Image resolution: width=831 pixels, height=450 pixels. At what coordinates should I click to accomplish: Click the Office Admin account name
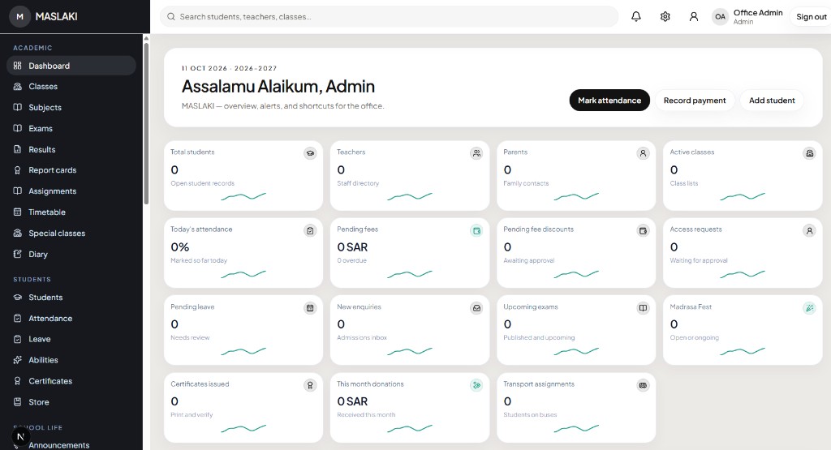(758, 13)
